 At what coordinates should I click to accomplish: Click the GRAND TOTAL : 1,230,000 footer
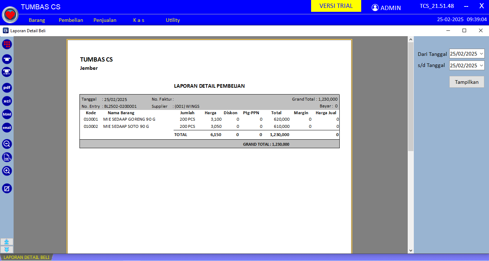[x=266, y=144]
